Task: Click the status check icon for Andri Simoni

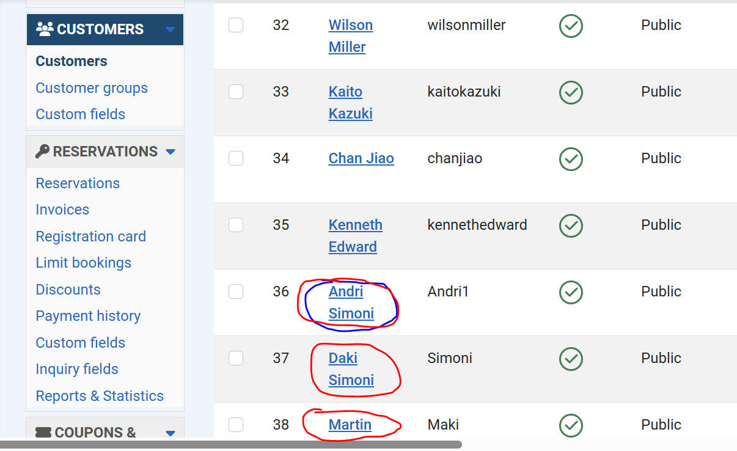Action: tap(571, 292)
